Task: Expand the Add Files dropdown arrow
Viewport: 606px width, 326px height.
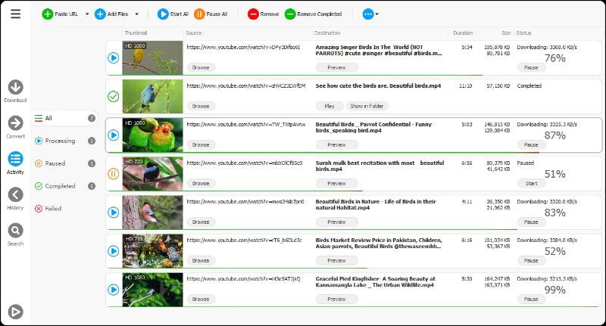Action: pos(136,14)
